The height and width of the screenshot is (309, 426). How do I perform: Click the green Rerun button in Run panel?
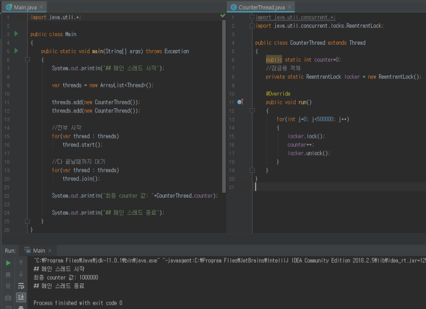click(8, 263)
